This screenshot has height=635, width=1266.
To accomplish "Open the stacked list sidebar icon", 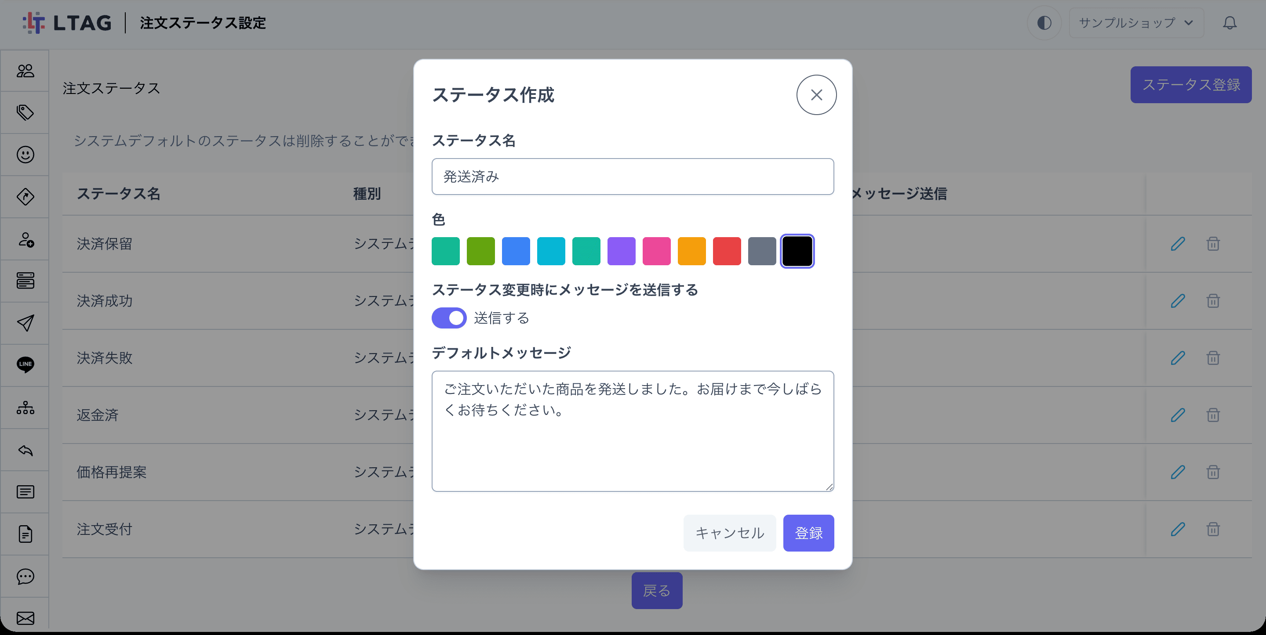I will 25,281.
